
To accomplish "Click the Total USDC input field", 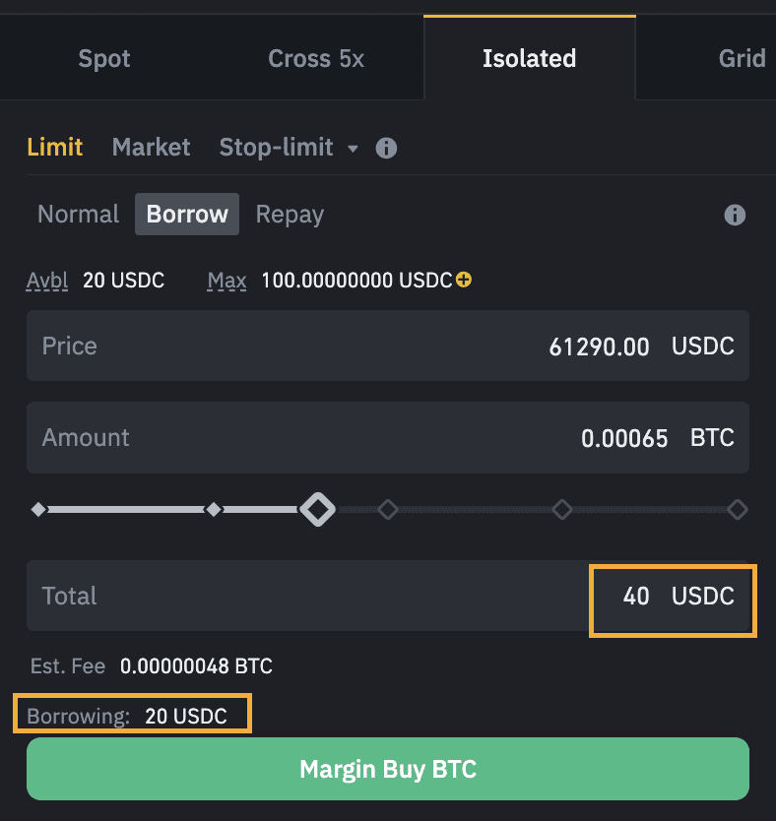I will (387, 597).
